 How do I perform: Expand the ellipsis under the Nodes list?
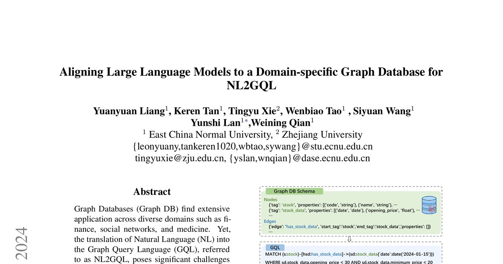coord(271,215)
